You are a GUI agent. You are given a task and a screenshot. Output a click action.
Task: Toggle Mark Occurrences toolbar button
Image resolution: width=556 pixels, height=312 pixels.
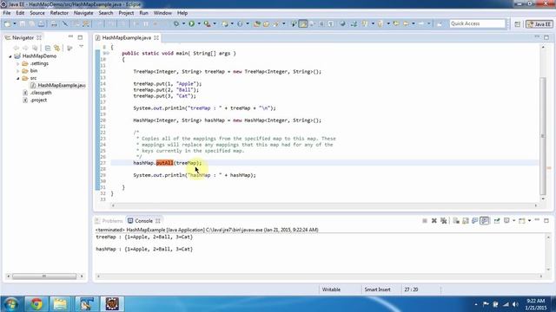coord(303,23)
